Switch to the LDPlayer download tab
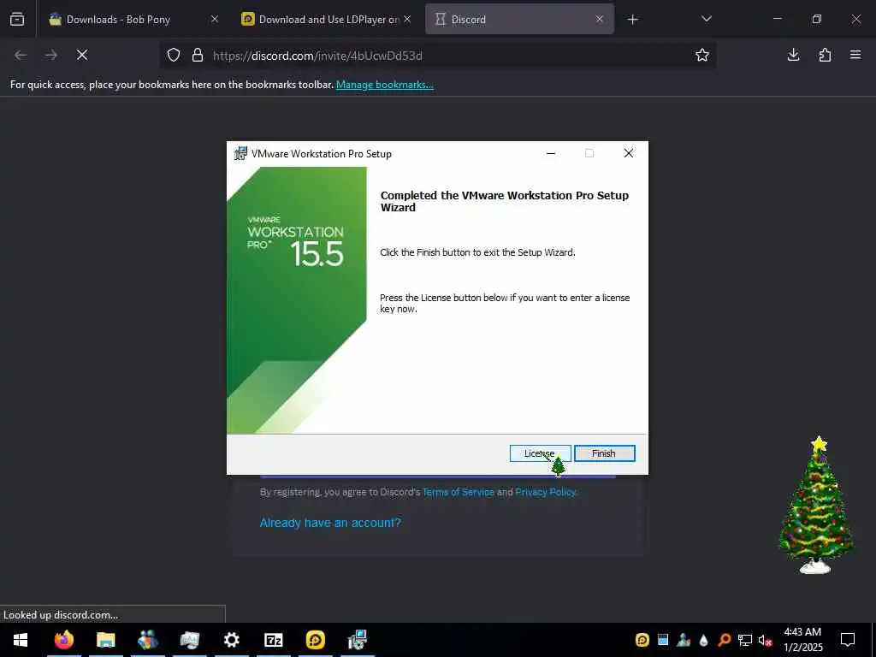Screen dimensions: 876x657 (328, 20)
